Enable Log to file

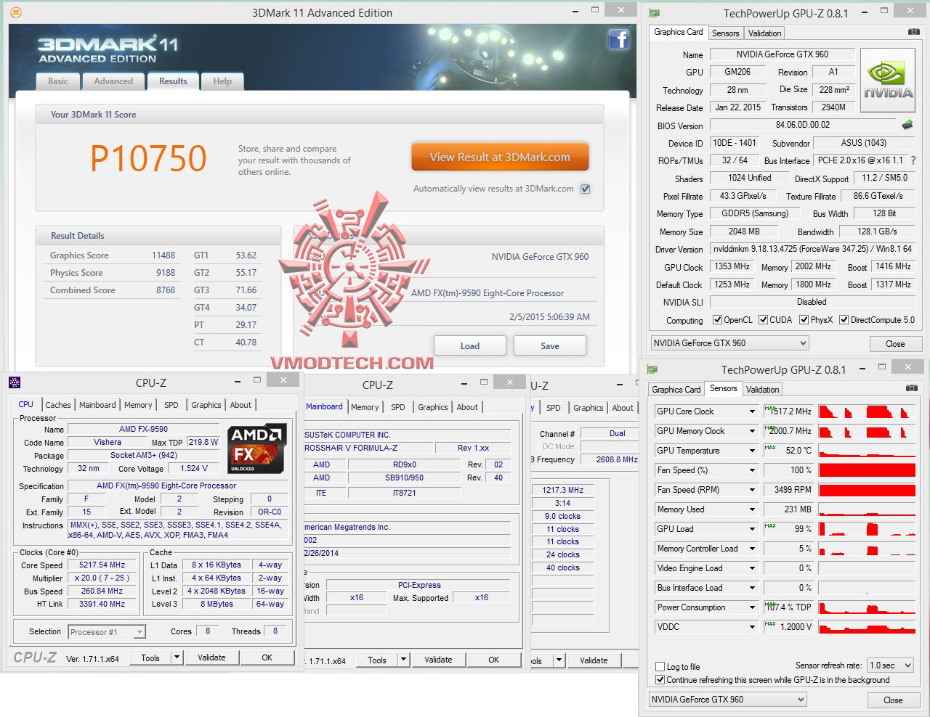(660, 666)
